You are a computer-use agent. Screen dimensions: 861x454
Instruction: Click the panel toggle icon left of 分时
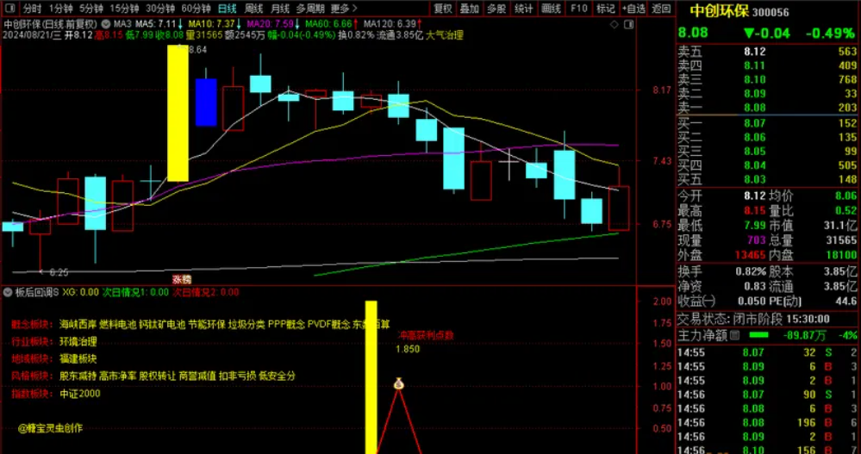tap(8, 9)
